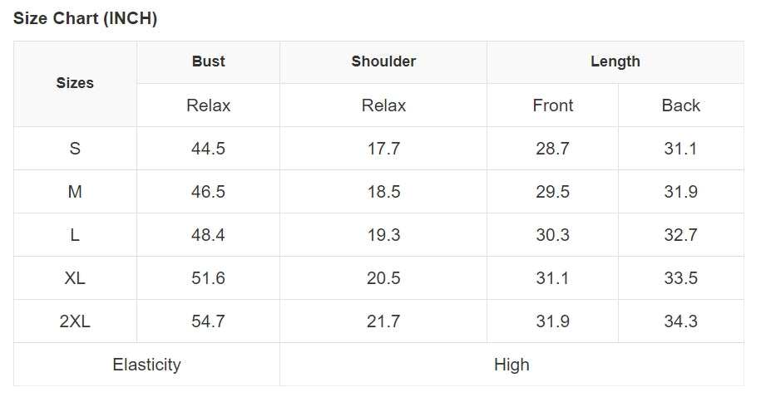
Task: Select the XL size row label
Action: coord(75,278)
